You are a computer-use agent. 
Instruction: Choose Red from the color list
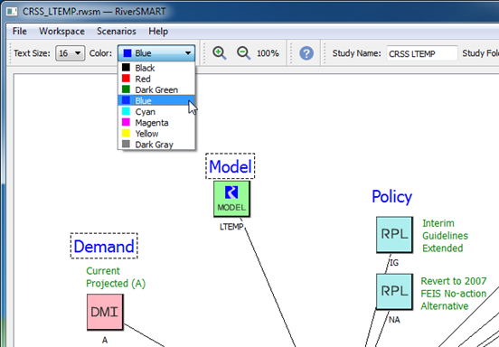[156, 79]
